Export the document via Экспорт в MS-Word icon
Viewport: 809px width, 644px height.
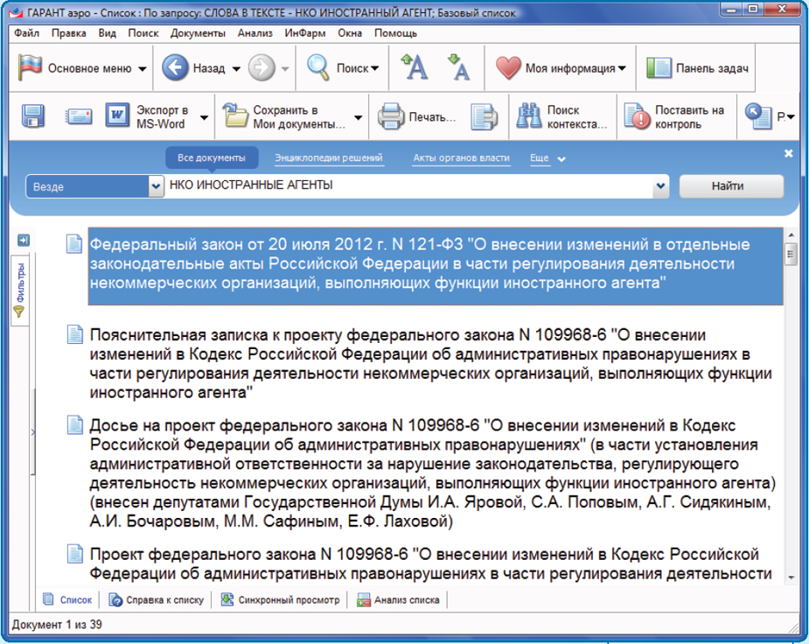click(118, 113)
